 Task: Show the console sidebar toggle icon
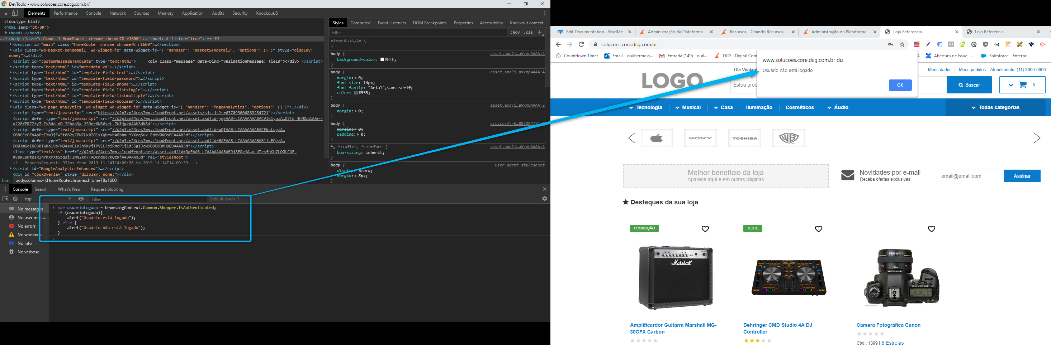5,199
